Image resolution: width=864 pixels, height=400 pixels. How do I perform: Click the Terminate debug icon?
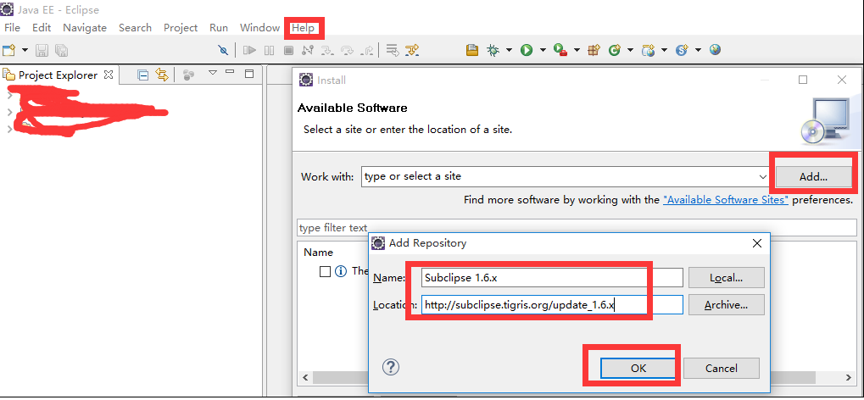[x=289, y=51]
